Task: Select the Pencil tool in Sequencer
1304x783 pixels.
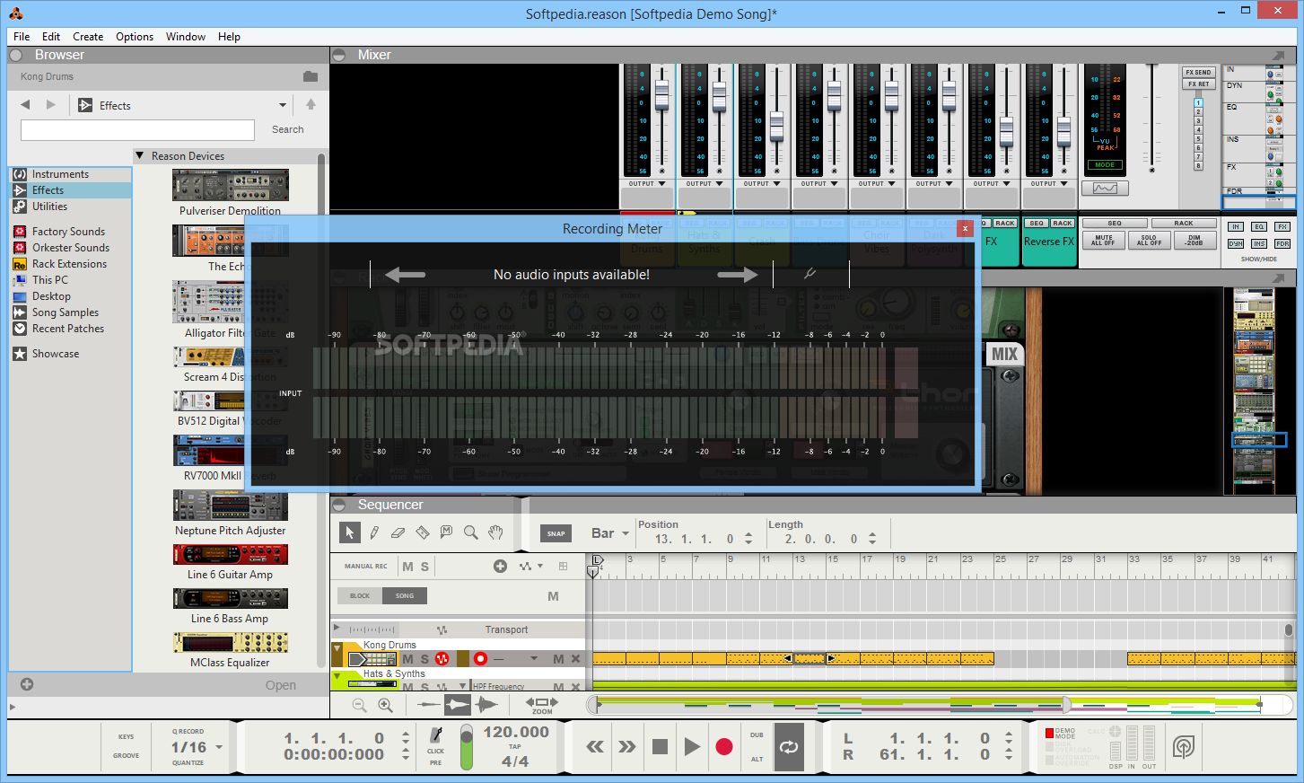Action: [x=374, y=532]
